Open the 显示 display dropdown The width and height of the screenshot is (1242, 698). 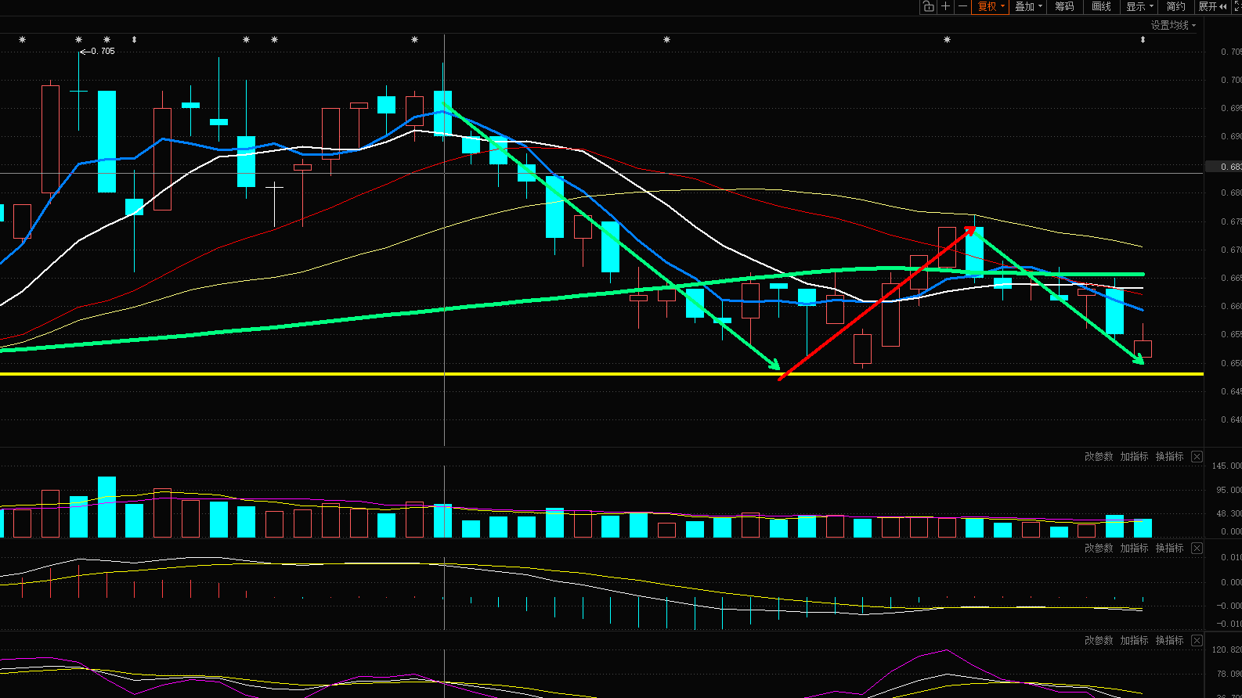coord(1140,6)
